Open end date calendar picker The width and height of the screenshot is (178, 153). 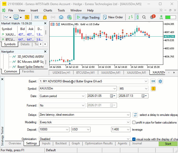pyautogui.click(x=144, y=96)
